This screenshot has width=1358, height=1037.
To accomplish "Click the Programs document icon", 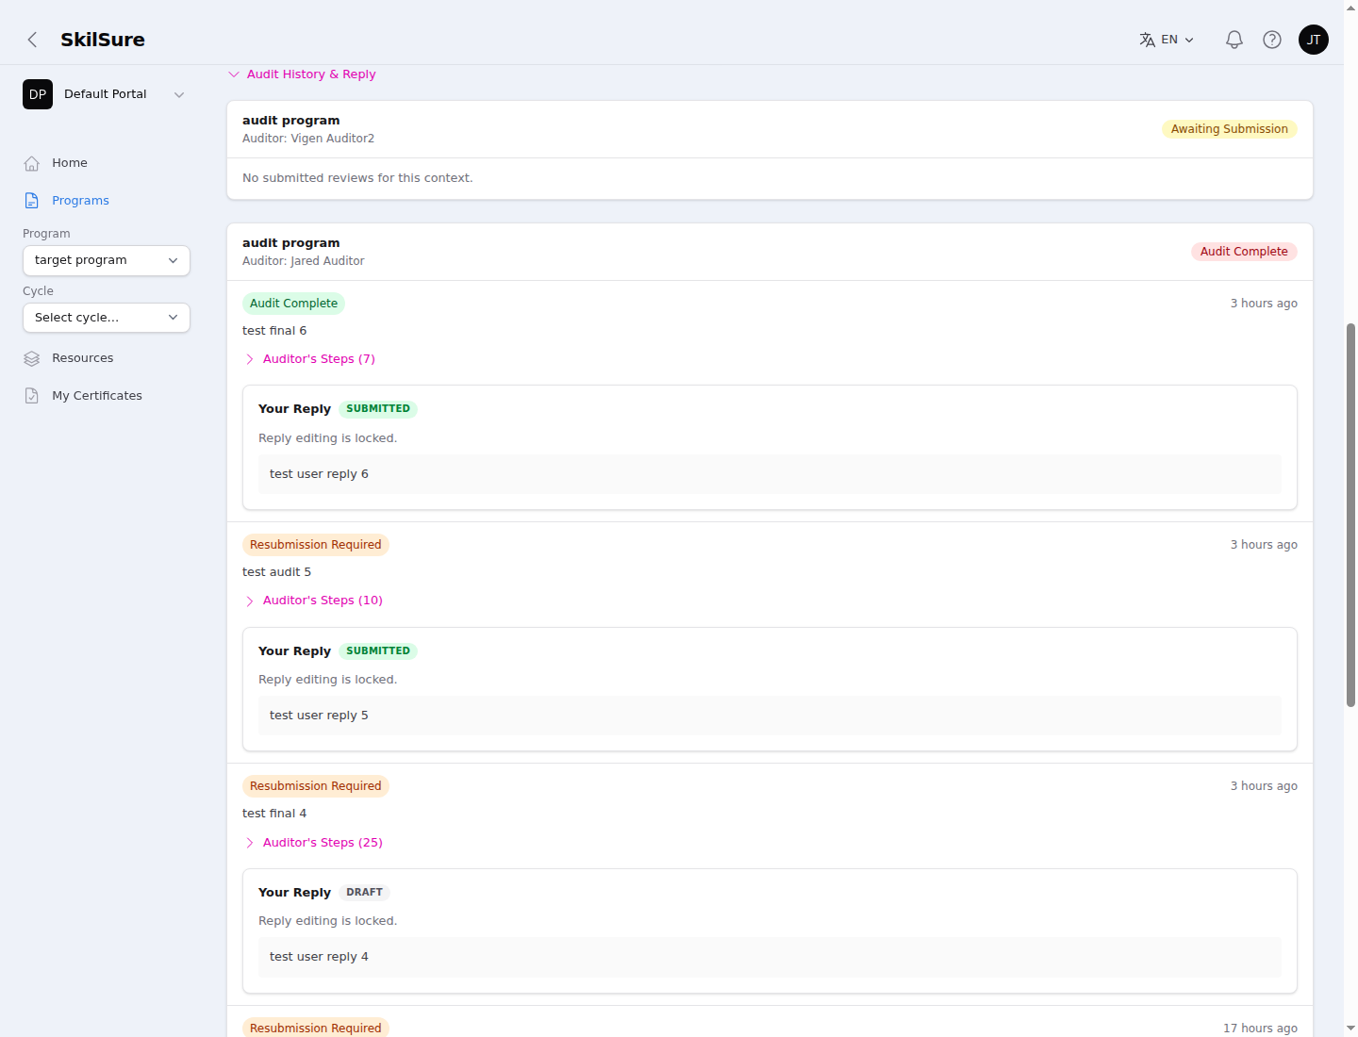I will tap(32, 201).
